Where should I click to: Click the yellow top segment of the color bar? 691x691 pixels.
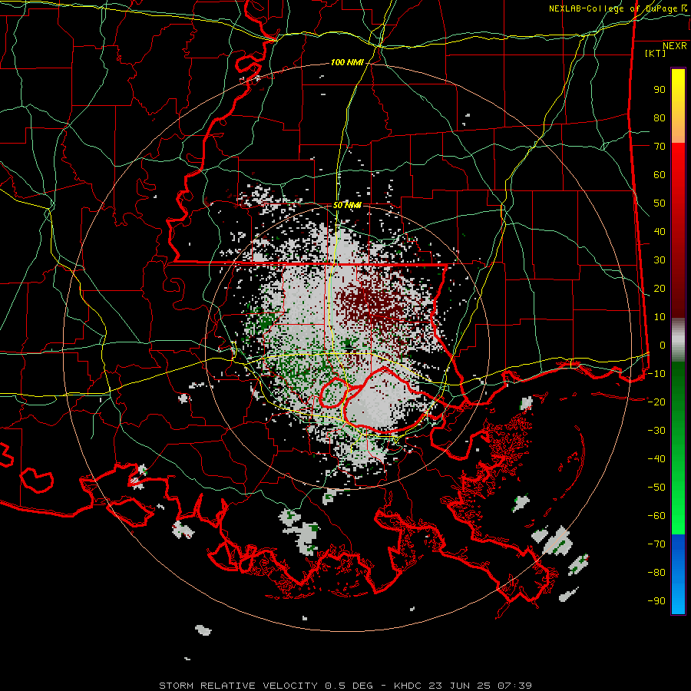pyautogui.click(x=678, y=106)
